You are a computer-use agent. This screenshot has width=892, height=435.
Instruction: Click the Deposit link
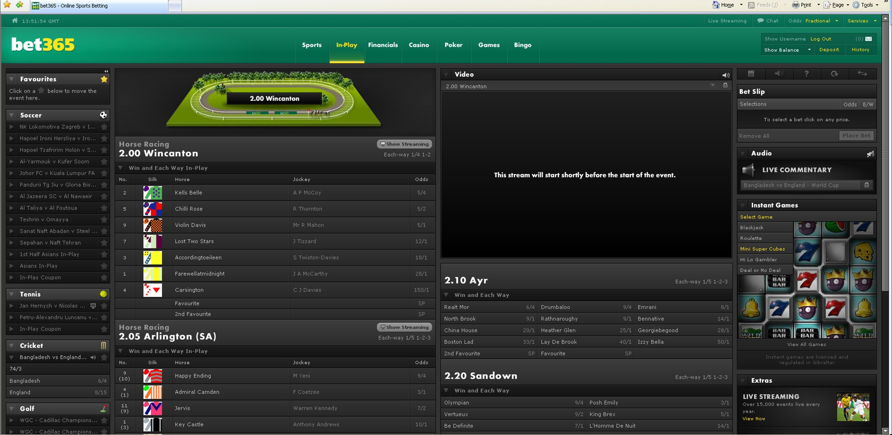point(829,50)
